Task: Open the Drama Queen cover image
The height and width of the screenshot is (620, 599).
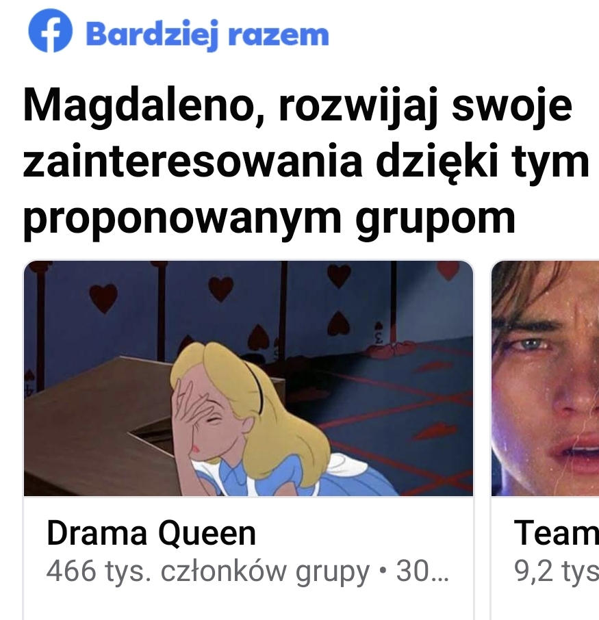Action: pos(248,378)
